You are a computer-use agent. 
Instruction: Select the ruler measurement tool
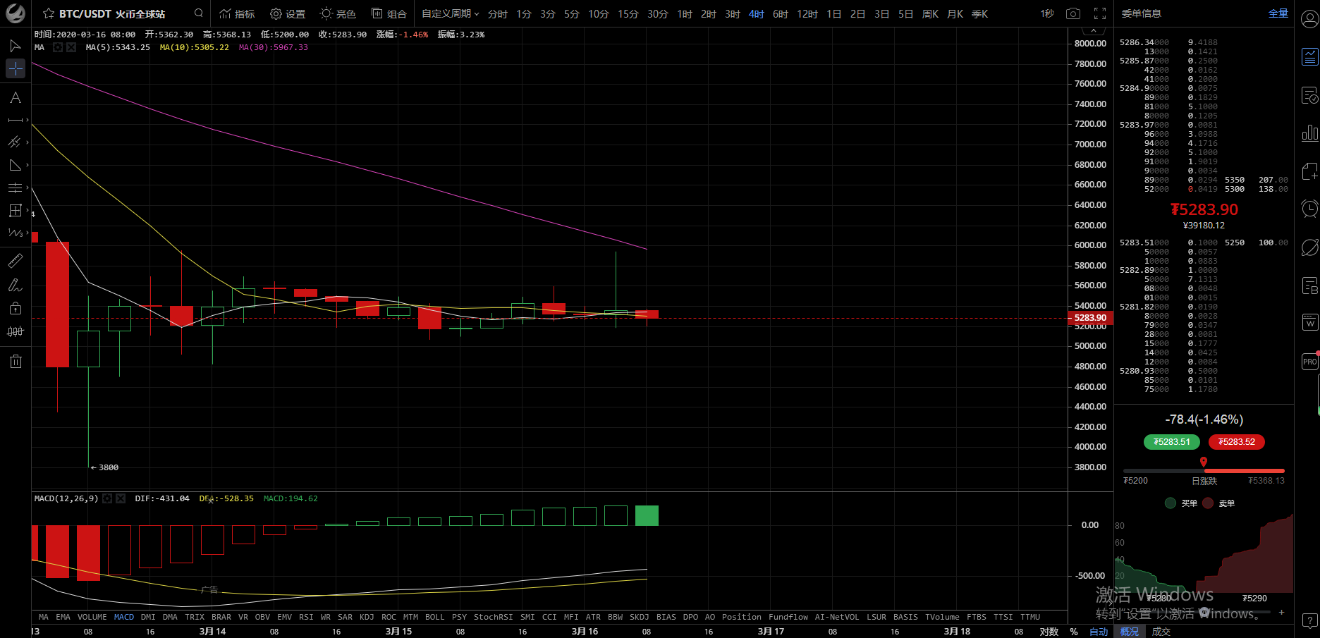(15, 261)
